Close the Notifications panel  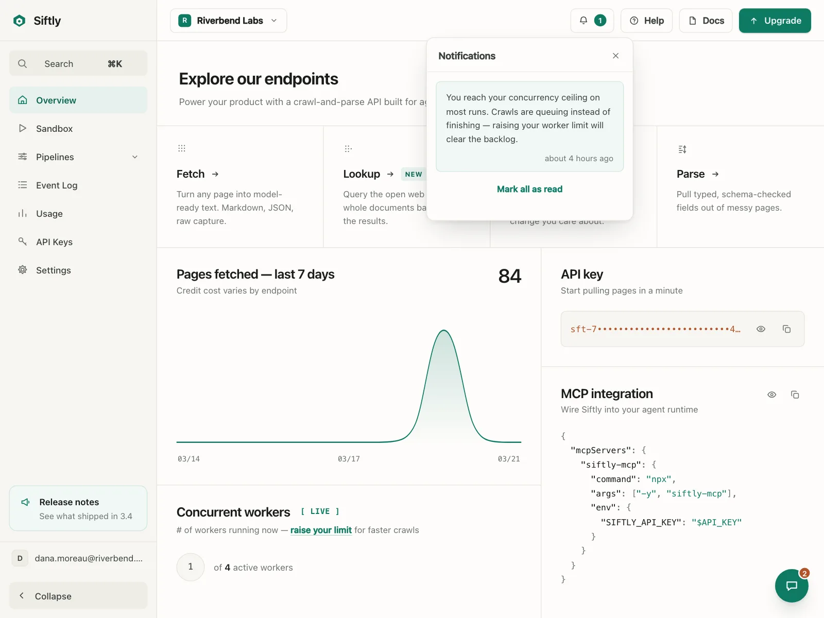(615, 56)
